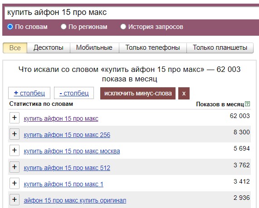259x208 pixels.
Task: Open the help icon beside Показов в месяц
Action: pyautogui.click(x=247, y=104)
